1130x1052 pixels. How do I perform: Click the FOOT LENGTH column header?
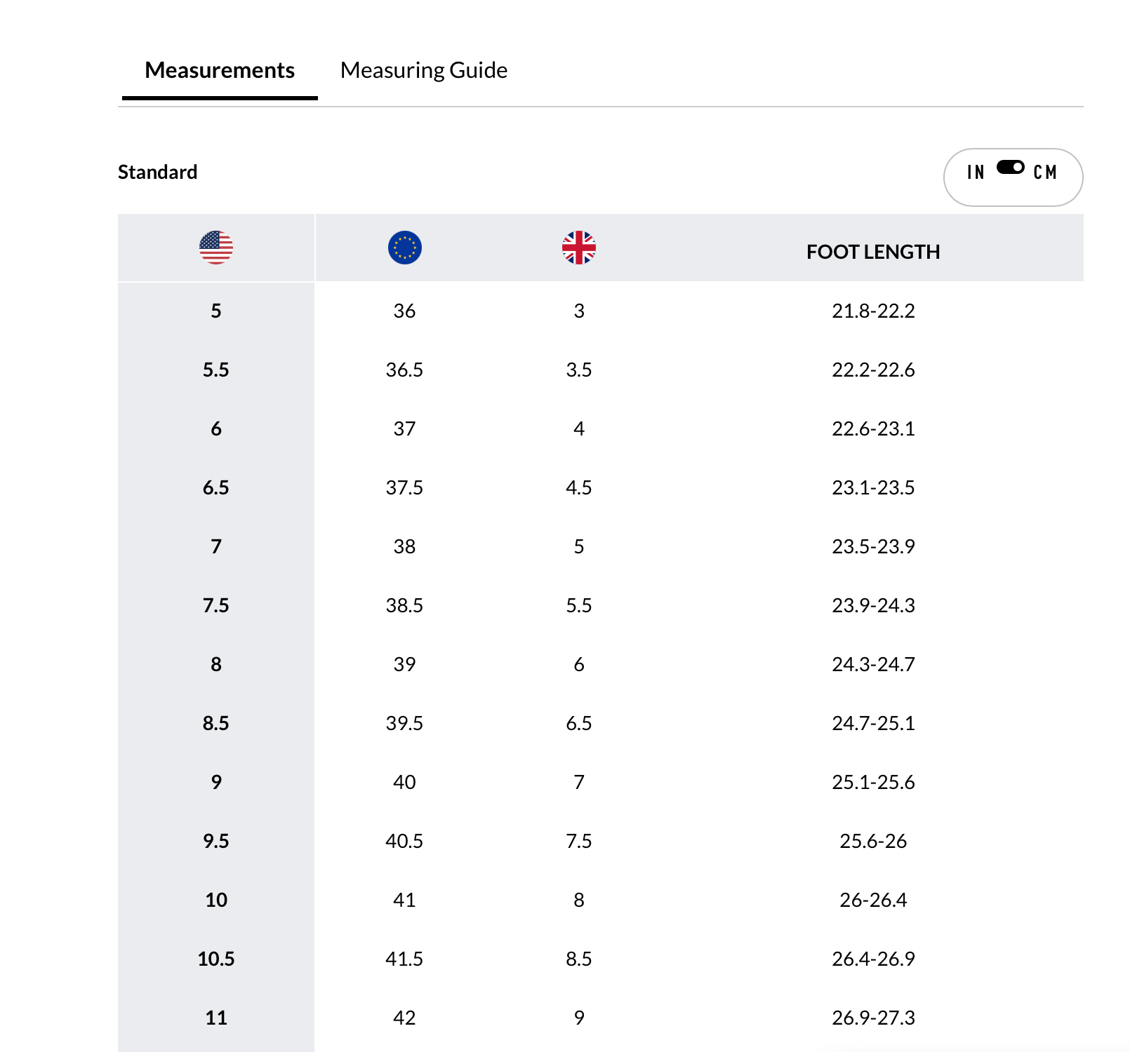pyautogui.click(x=873, y=252)
